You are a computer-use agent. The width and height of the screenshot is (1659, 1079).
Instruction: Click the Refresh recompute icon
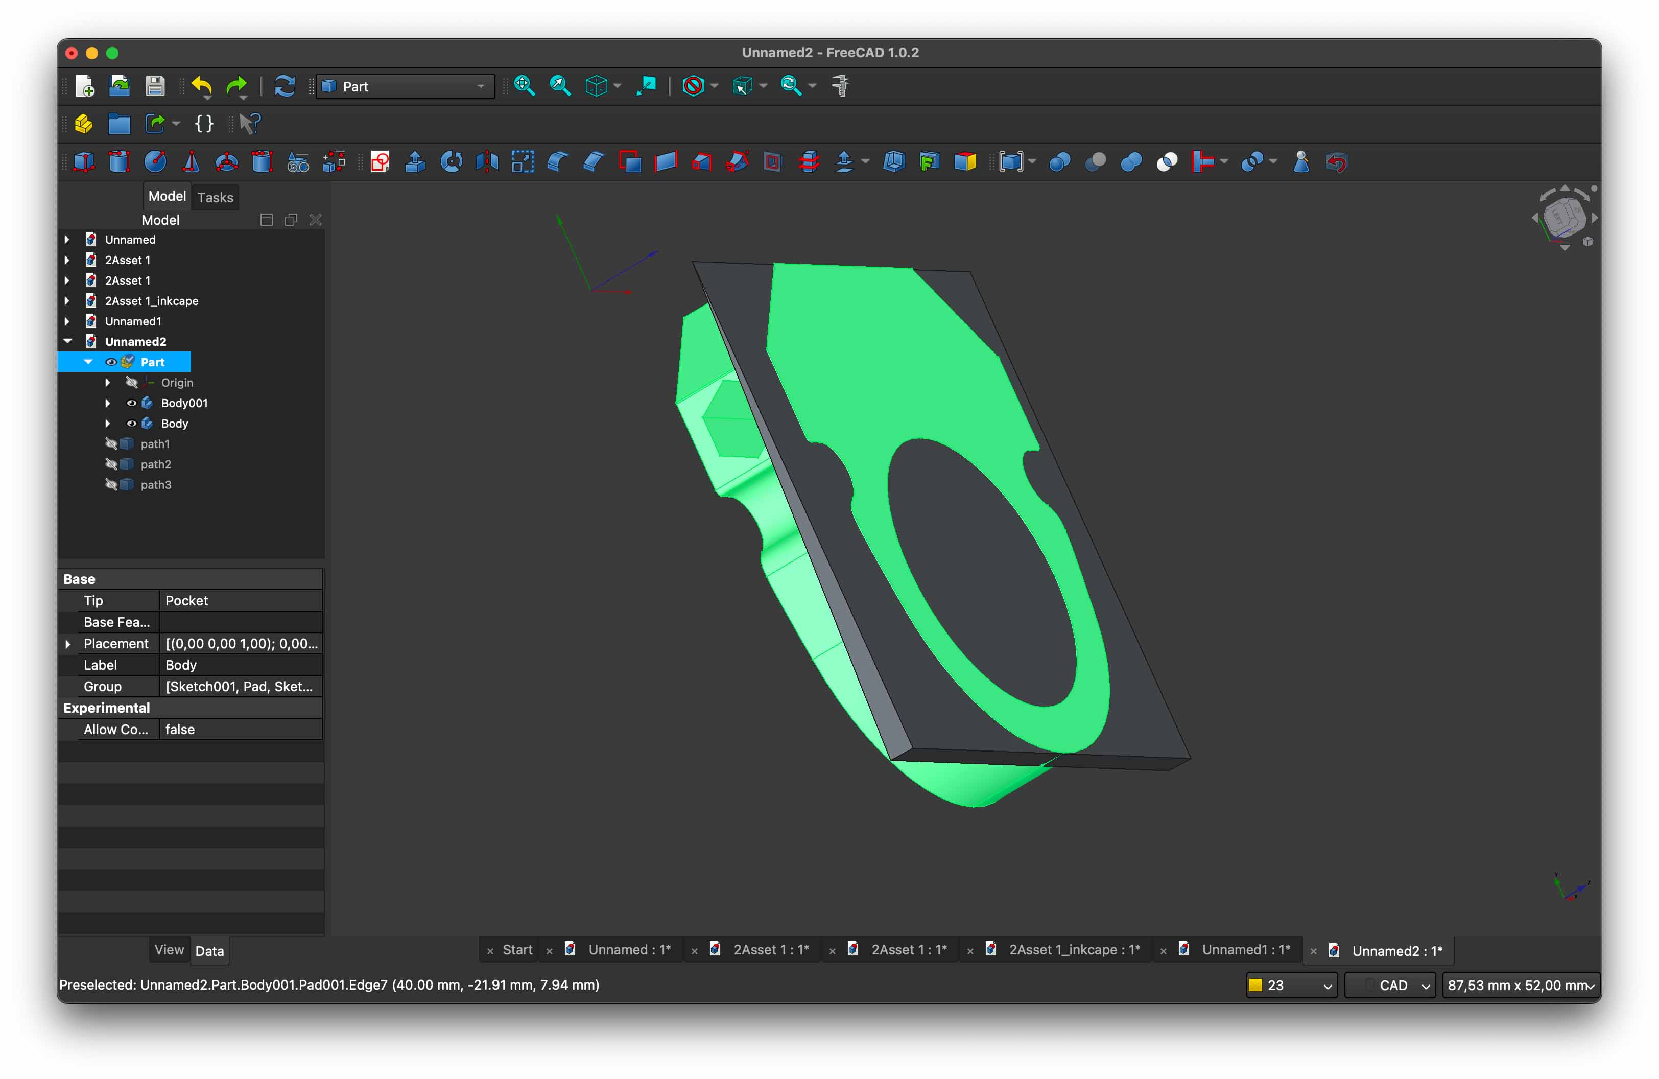[285, 86]
